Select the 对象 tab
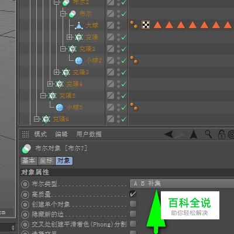Image resolution: width=234 pixels, height=234 pixels. click(x=64, y=161)
